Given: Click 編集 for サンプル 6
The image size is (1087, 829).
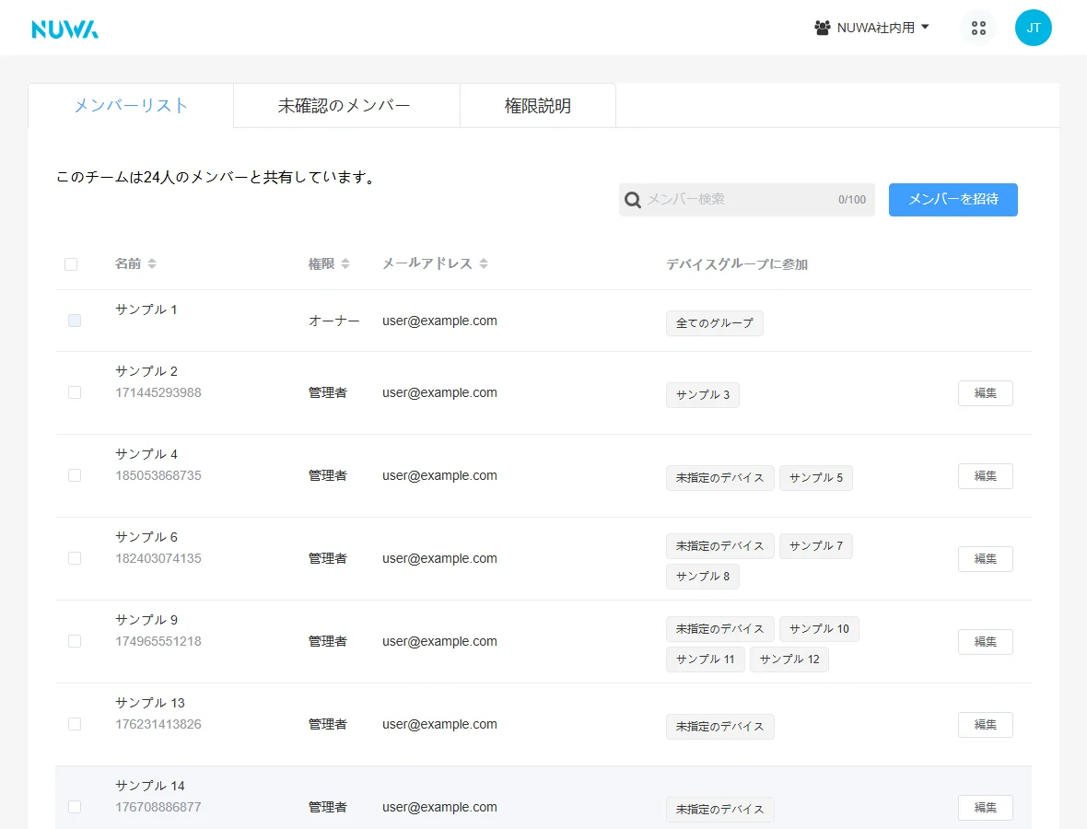Looking at the screenshot, I should (x=985, y=559).
